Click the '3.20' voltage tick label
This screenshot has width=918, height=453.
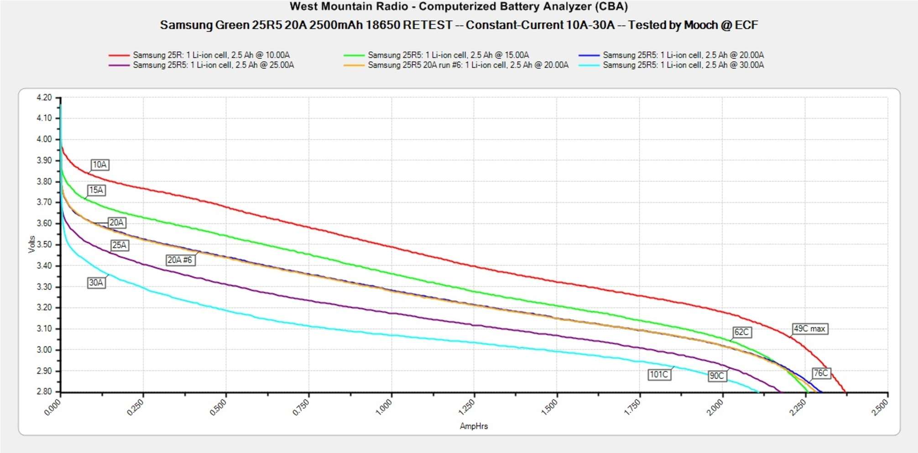point(44,308)
